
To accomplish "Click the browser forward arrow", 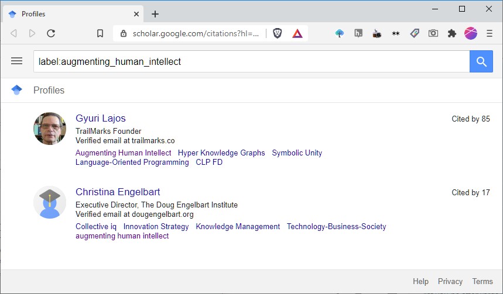I will 32,33.
